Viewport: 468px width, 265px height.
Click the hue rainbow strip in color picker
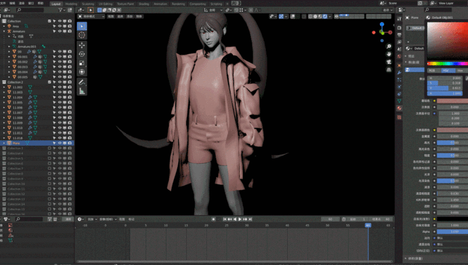coord(447,64)
